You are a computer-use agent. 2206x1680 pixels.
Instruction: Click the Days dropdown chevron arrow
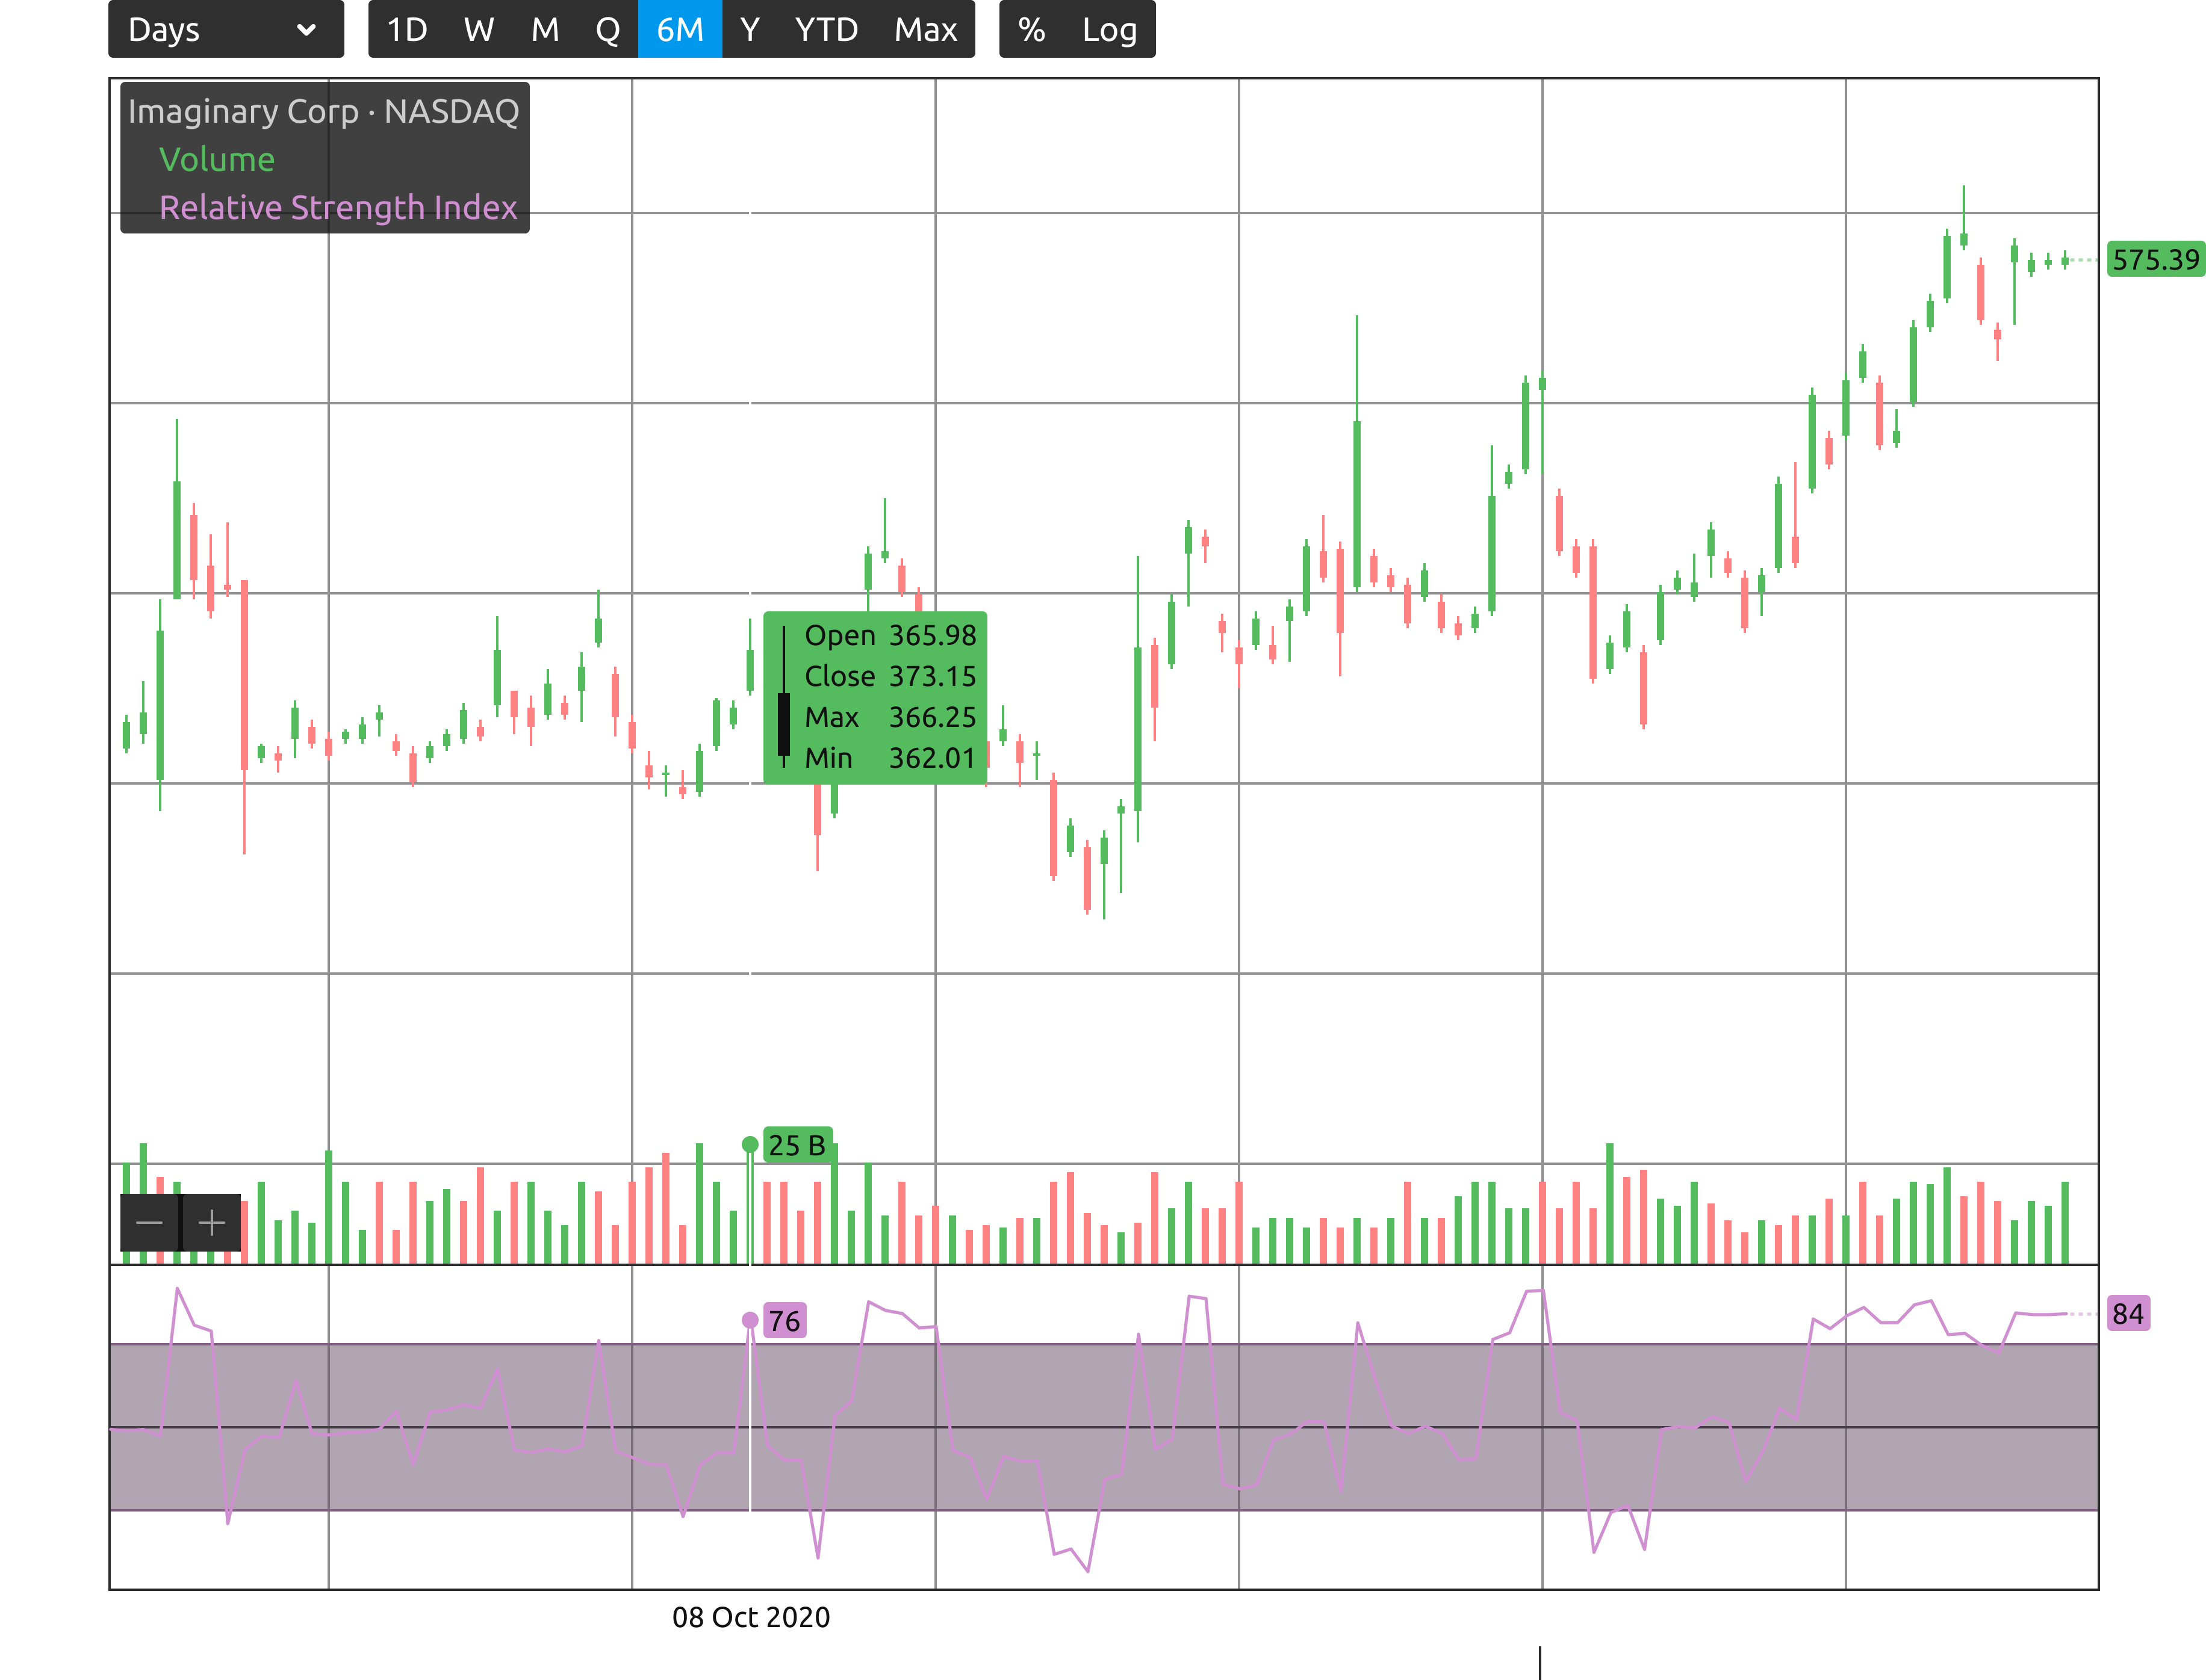pos(306,30)
